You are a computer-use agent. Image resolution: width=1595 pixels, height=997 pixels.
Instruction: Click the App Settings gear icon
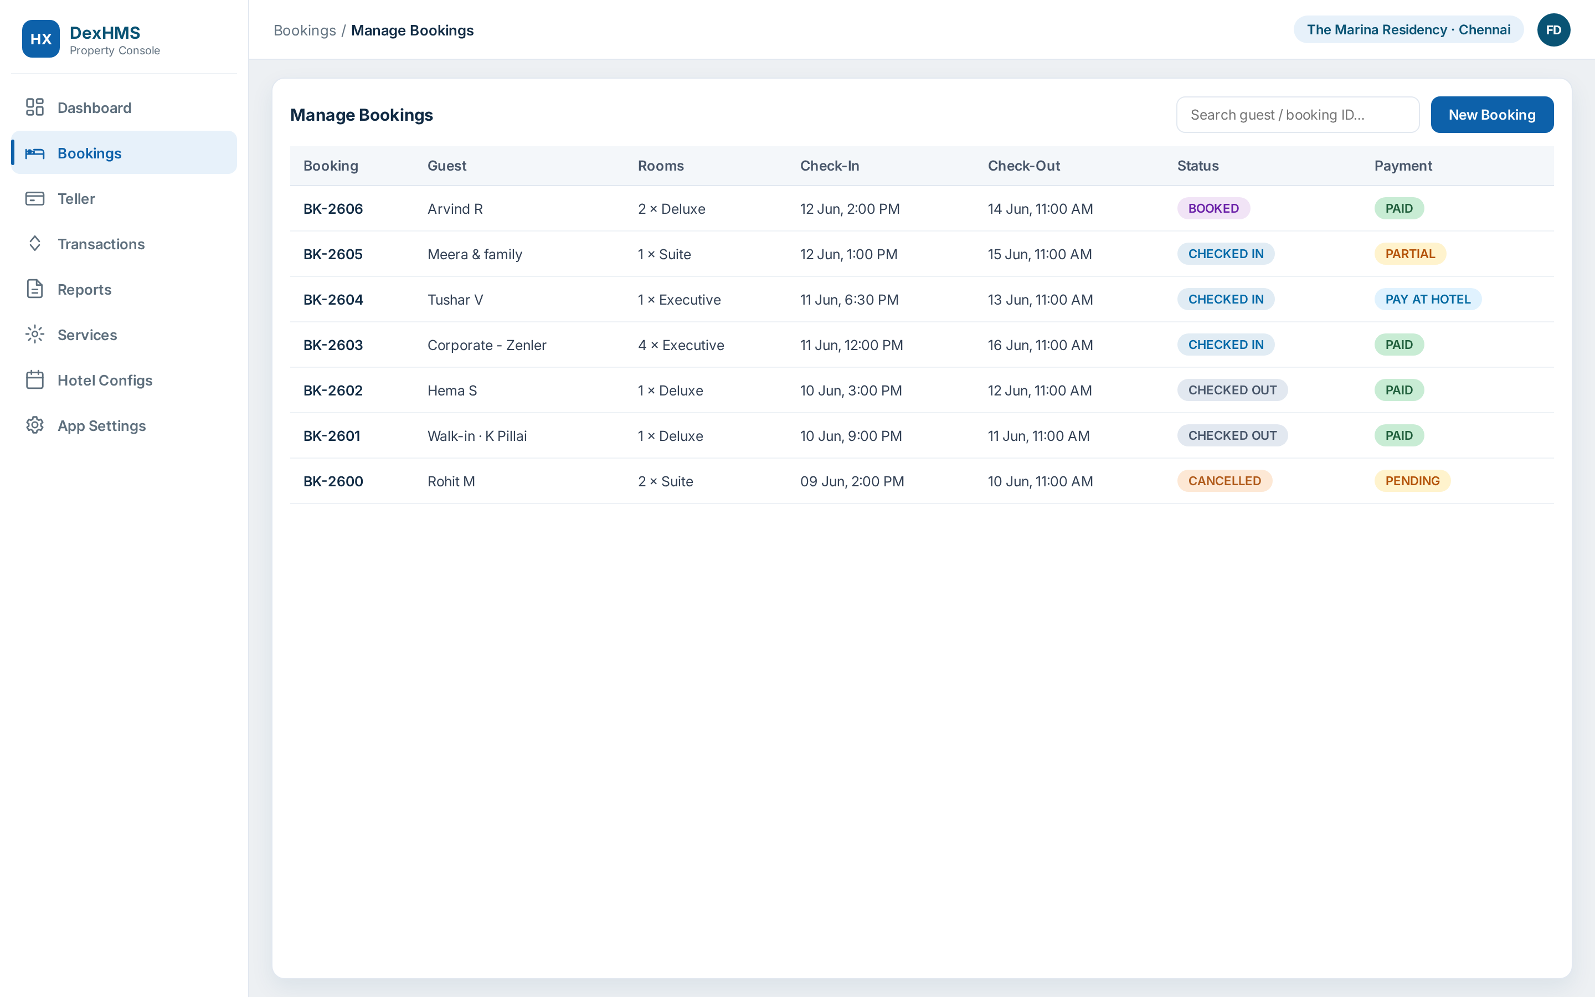(x=35, y=425)
